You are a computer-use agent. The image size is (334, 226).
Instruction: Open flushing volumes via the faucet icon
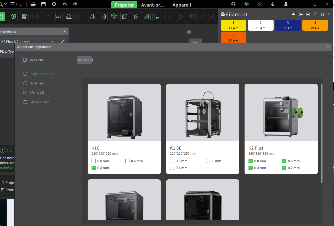[x=293, y=14]
